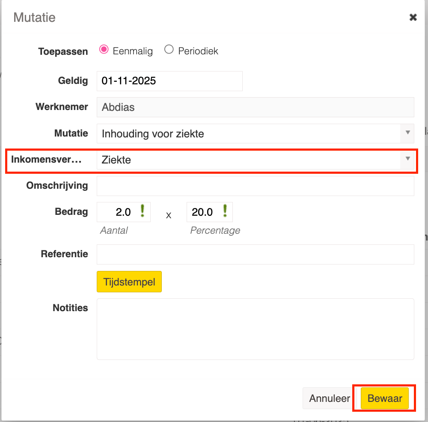Screen dimensions: 428x422
Task: Click inside the Notities text area
Action: pos(255,329)
